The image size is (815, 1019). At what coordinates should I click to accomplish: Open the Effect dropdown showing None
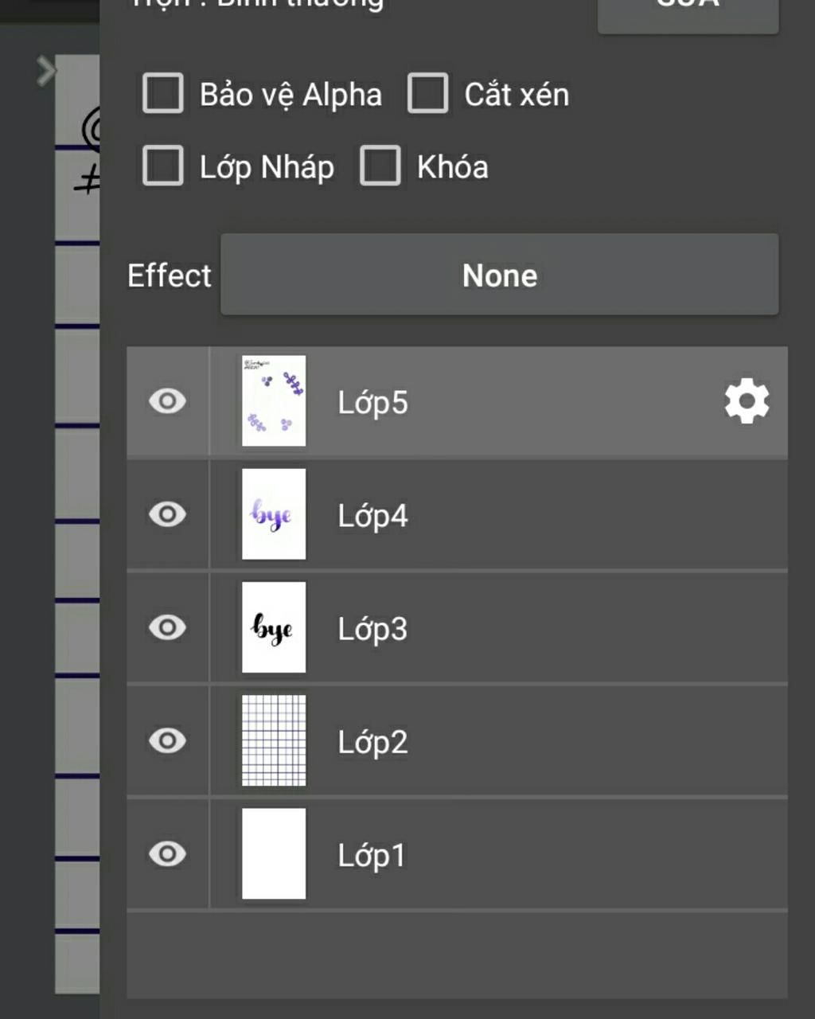pyautogui.click(x=500, y=275)
